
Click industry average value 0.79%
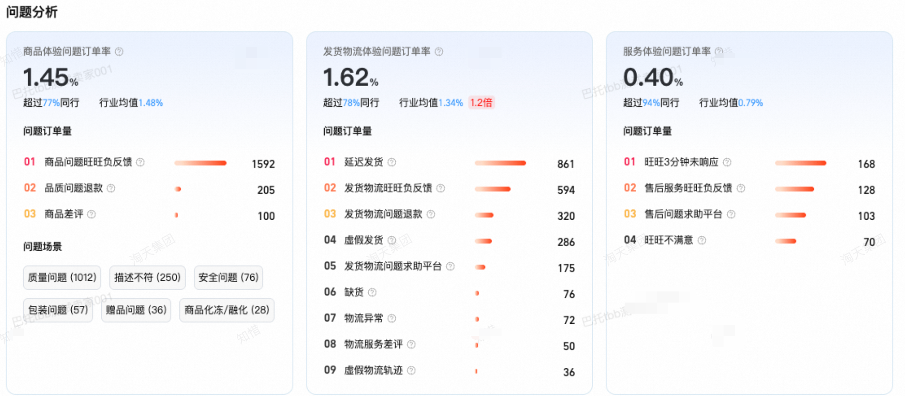coord(750,103)
